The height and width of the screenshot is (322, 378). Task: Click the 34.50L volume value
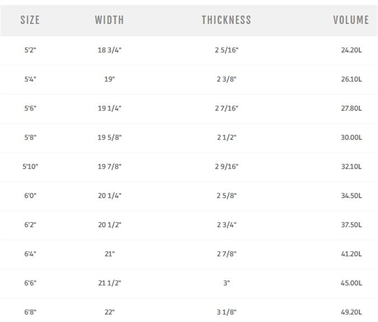[351, 196]
